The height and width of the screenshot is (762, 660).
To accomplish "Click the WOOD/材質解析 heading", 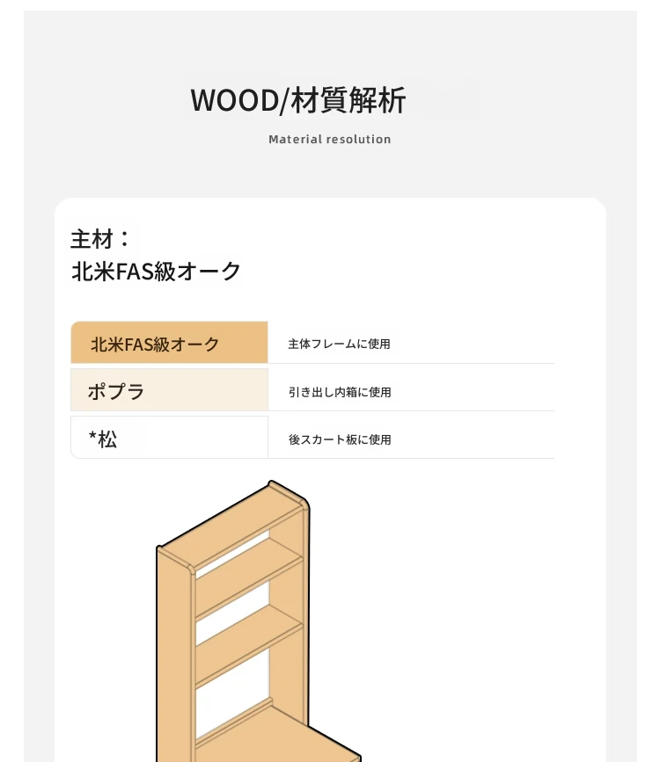I will pyautogui.click(x=297, y=100).
